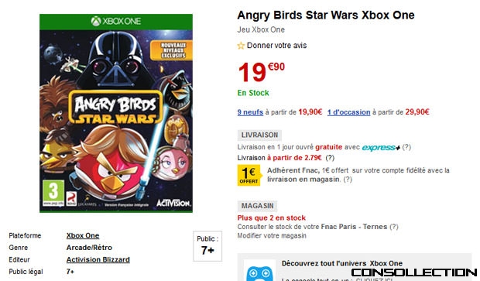This screenshot has height=281, width=480.
Task: Click Donner votre avis link
Action: point(276,46)
